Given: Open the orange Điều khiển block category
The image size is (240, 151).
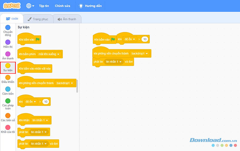Looking at the screenshot, I should 8,78.
